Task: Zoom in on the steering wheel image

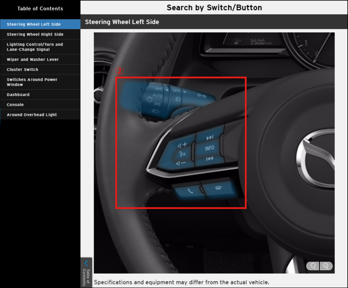Action: coord(326,266)
